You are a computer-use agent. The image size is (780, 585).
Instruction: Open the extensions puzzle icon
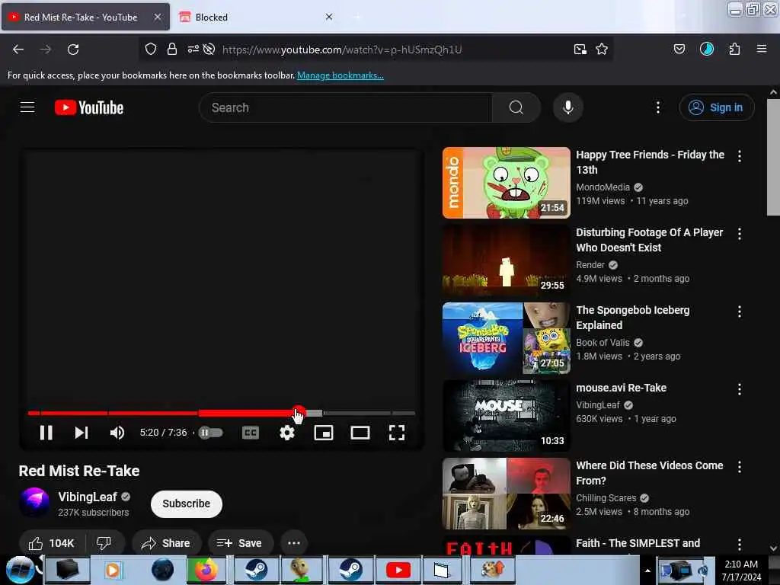[x=735, y=49]
